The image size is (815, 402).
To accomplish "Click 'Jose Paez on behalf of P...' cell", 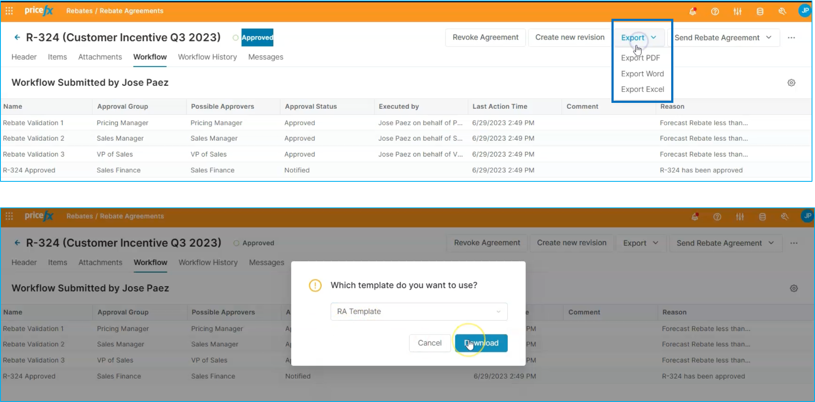I will [x=420, y=122].
